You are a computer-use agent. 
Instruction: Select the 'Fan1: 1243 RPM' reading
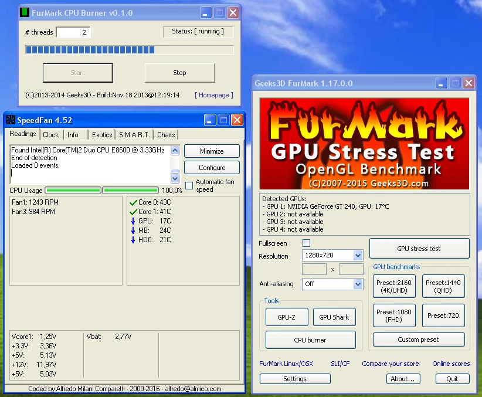click(x=35, y=202)
